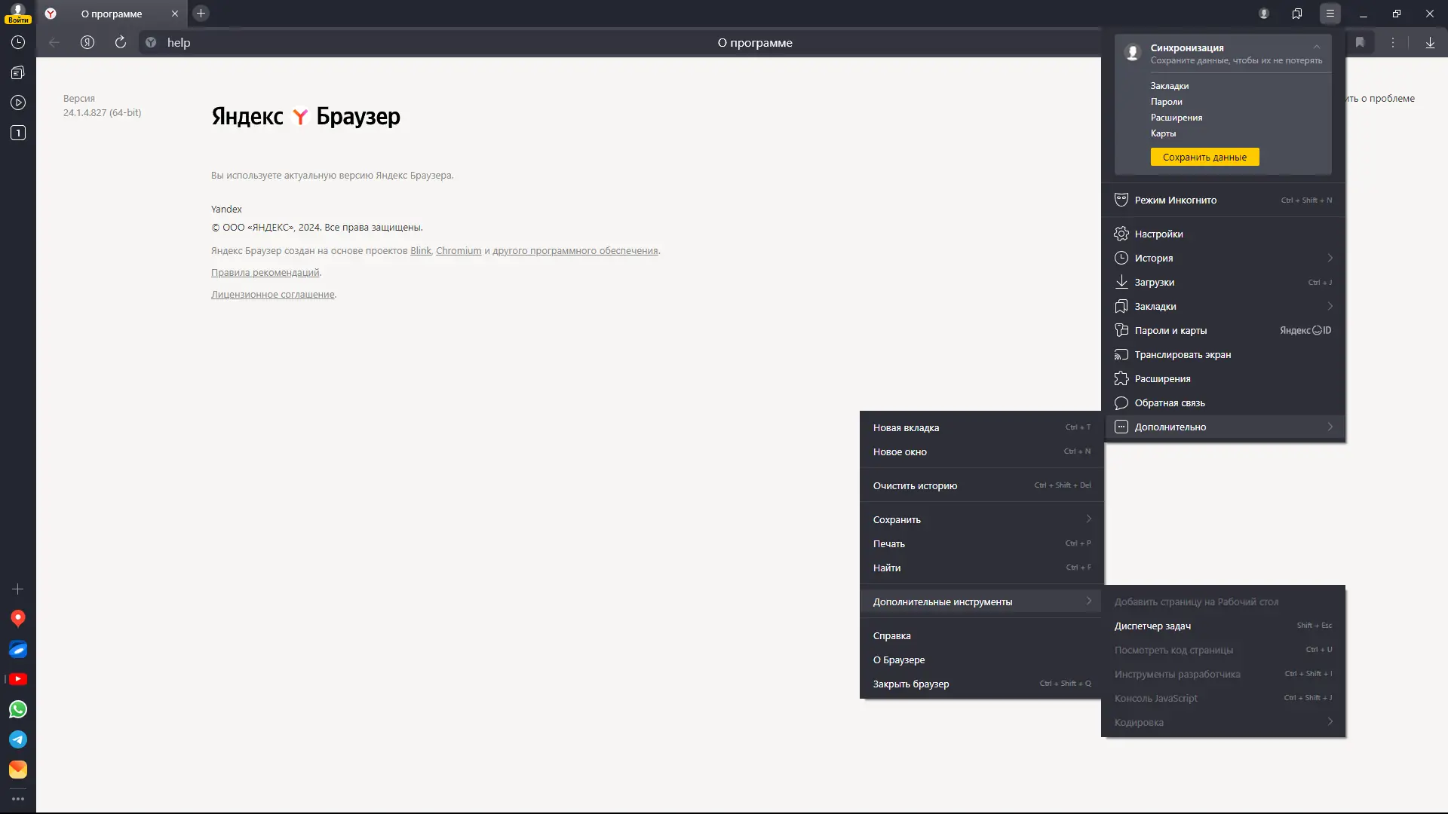Click the history clock icon in sidebar
Image resolution: width=1448 pixels, height=814 pixels.
coord(18,43)
